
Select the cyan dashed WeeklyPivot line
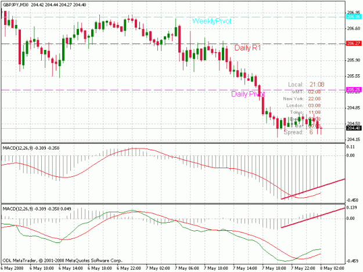[173, 17]
